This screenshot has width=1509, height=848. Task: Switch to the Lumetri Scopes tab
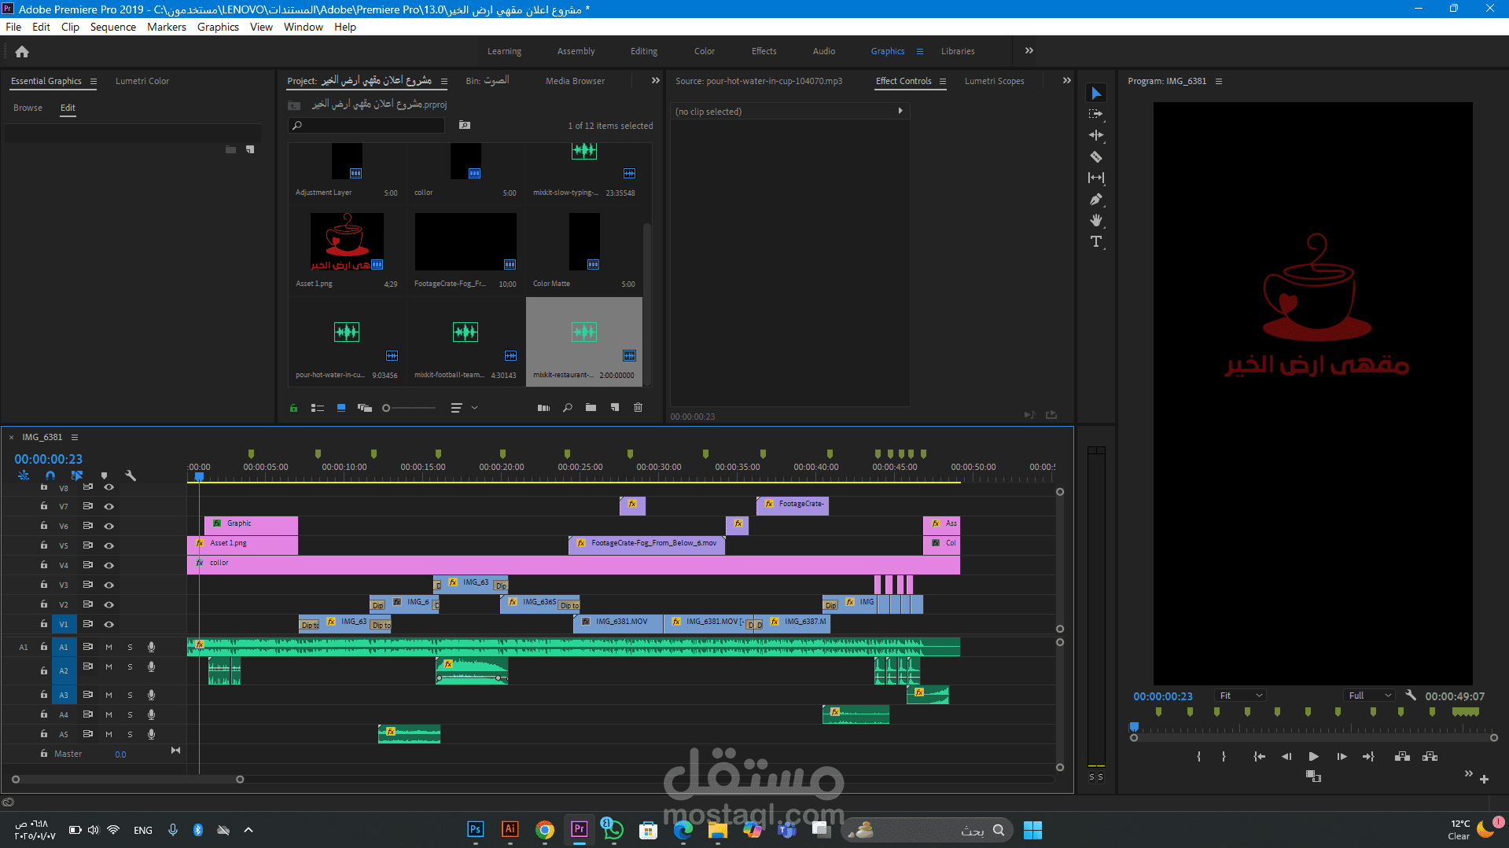[x=994, y=81]
